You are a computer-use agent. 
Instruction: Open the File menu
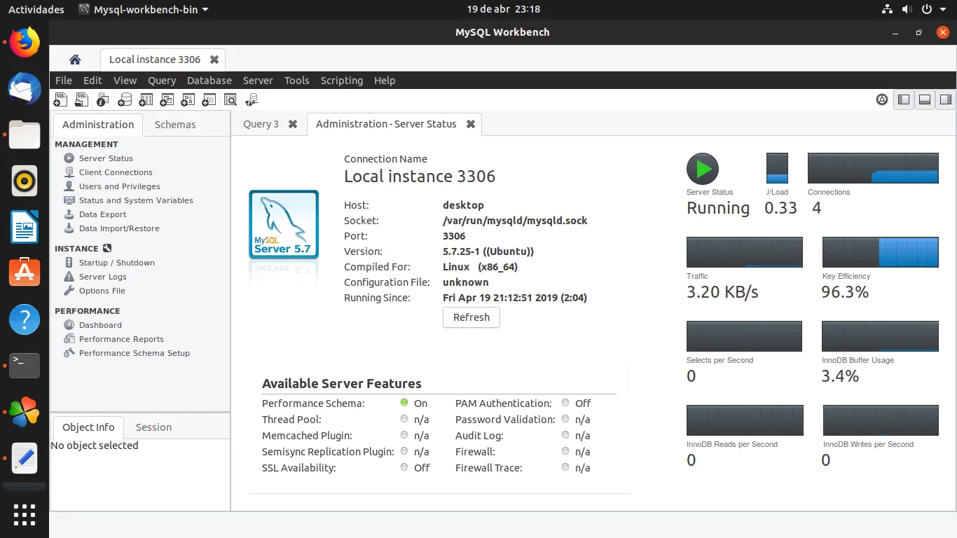click(x=64, y=81)
